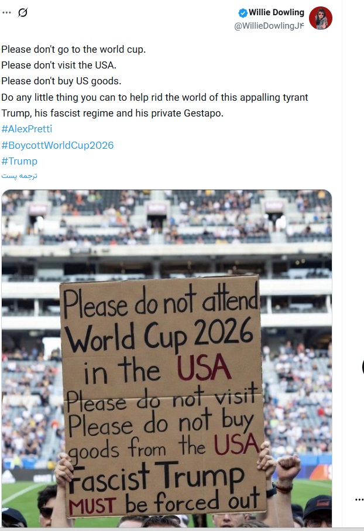This screenshot has width=364, height=531.
Task: Open the #Trump hashtag
Action: 19,161
